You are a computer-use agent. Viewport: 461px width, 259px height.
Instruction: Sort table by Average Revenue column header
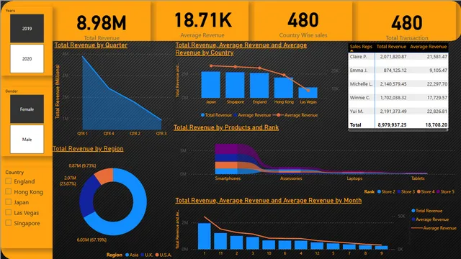pyautogui.click(x=428, y=46)
